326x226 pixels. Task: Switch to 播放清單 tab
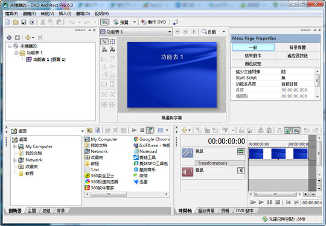click(206, 211)
